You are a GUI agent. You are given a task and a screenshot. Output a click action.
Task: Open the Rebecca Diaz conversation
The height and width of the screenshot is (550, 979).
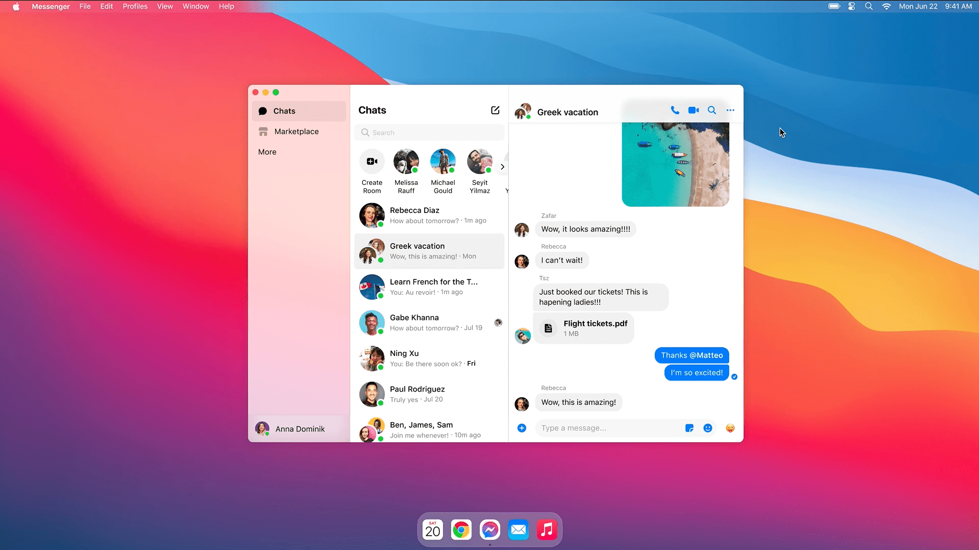(x=429, y=215)
